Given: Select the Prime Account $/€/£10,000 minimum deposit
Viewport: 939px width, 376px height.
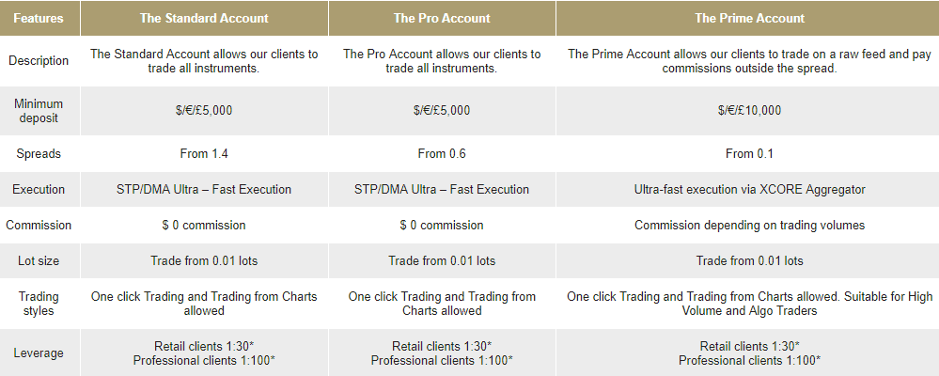Looking at the screenshot, I should point(749,110).
